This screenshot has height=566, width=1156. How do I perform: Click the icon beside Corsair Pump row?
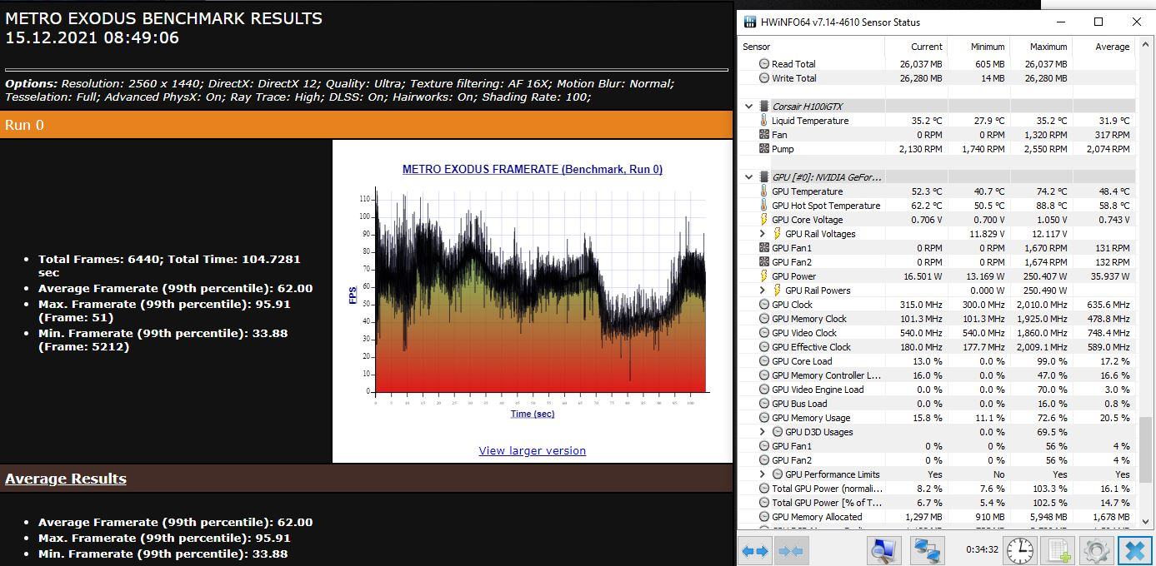click(x=764, y=149)
